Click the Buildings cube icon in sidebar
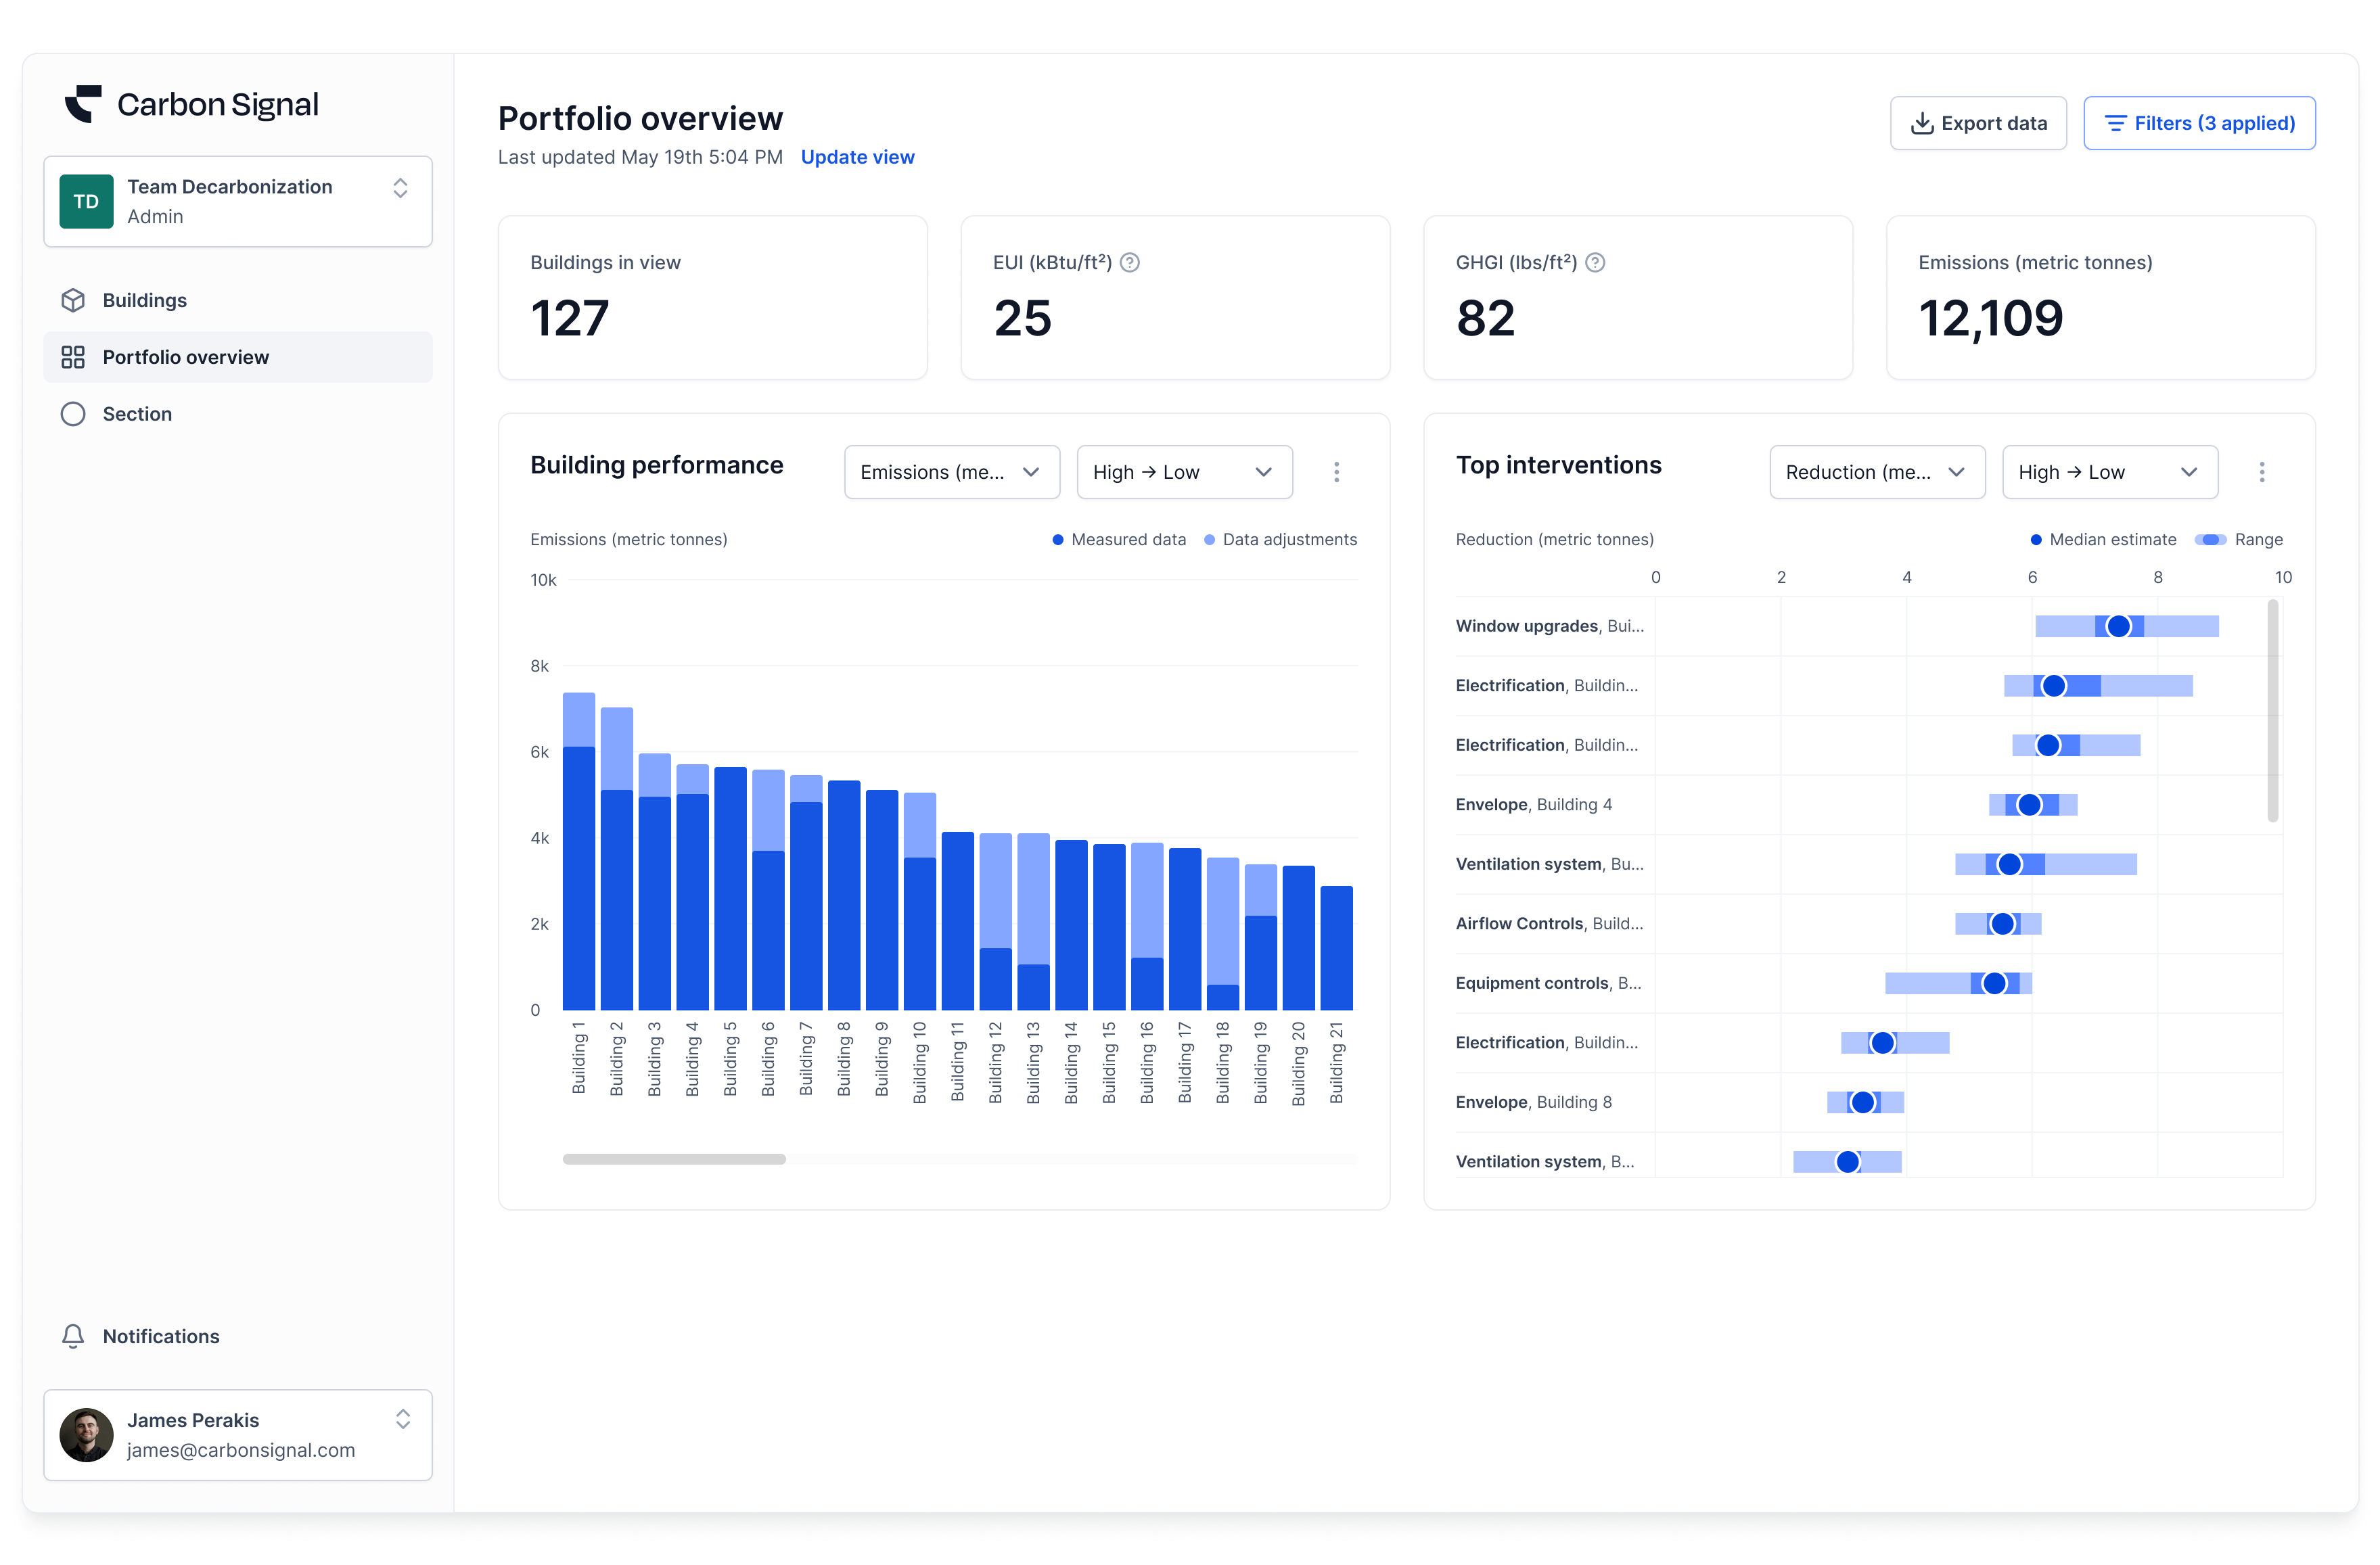This screenshot has width=2380, height=1565. (x=73, y=300)
